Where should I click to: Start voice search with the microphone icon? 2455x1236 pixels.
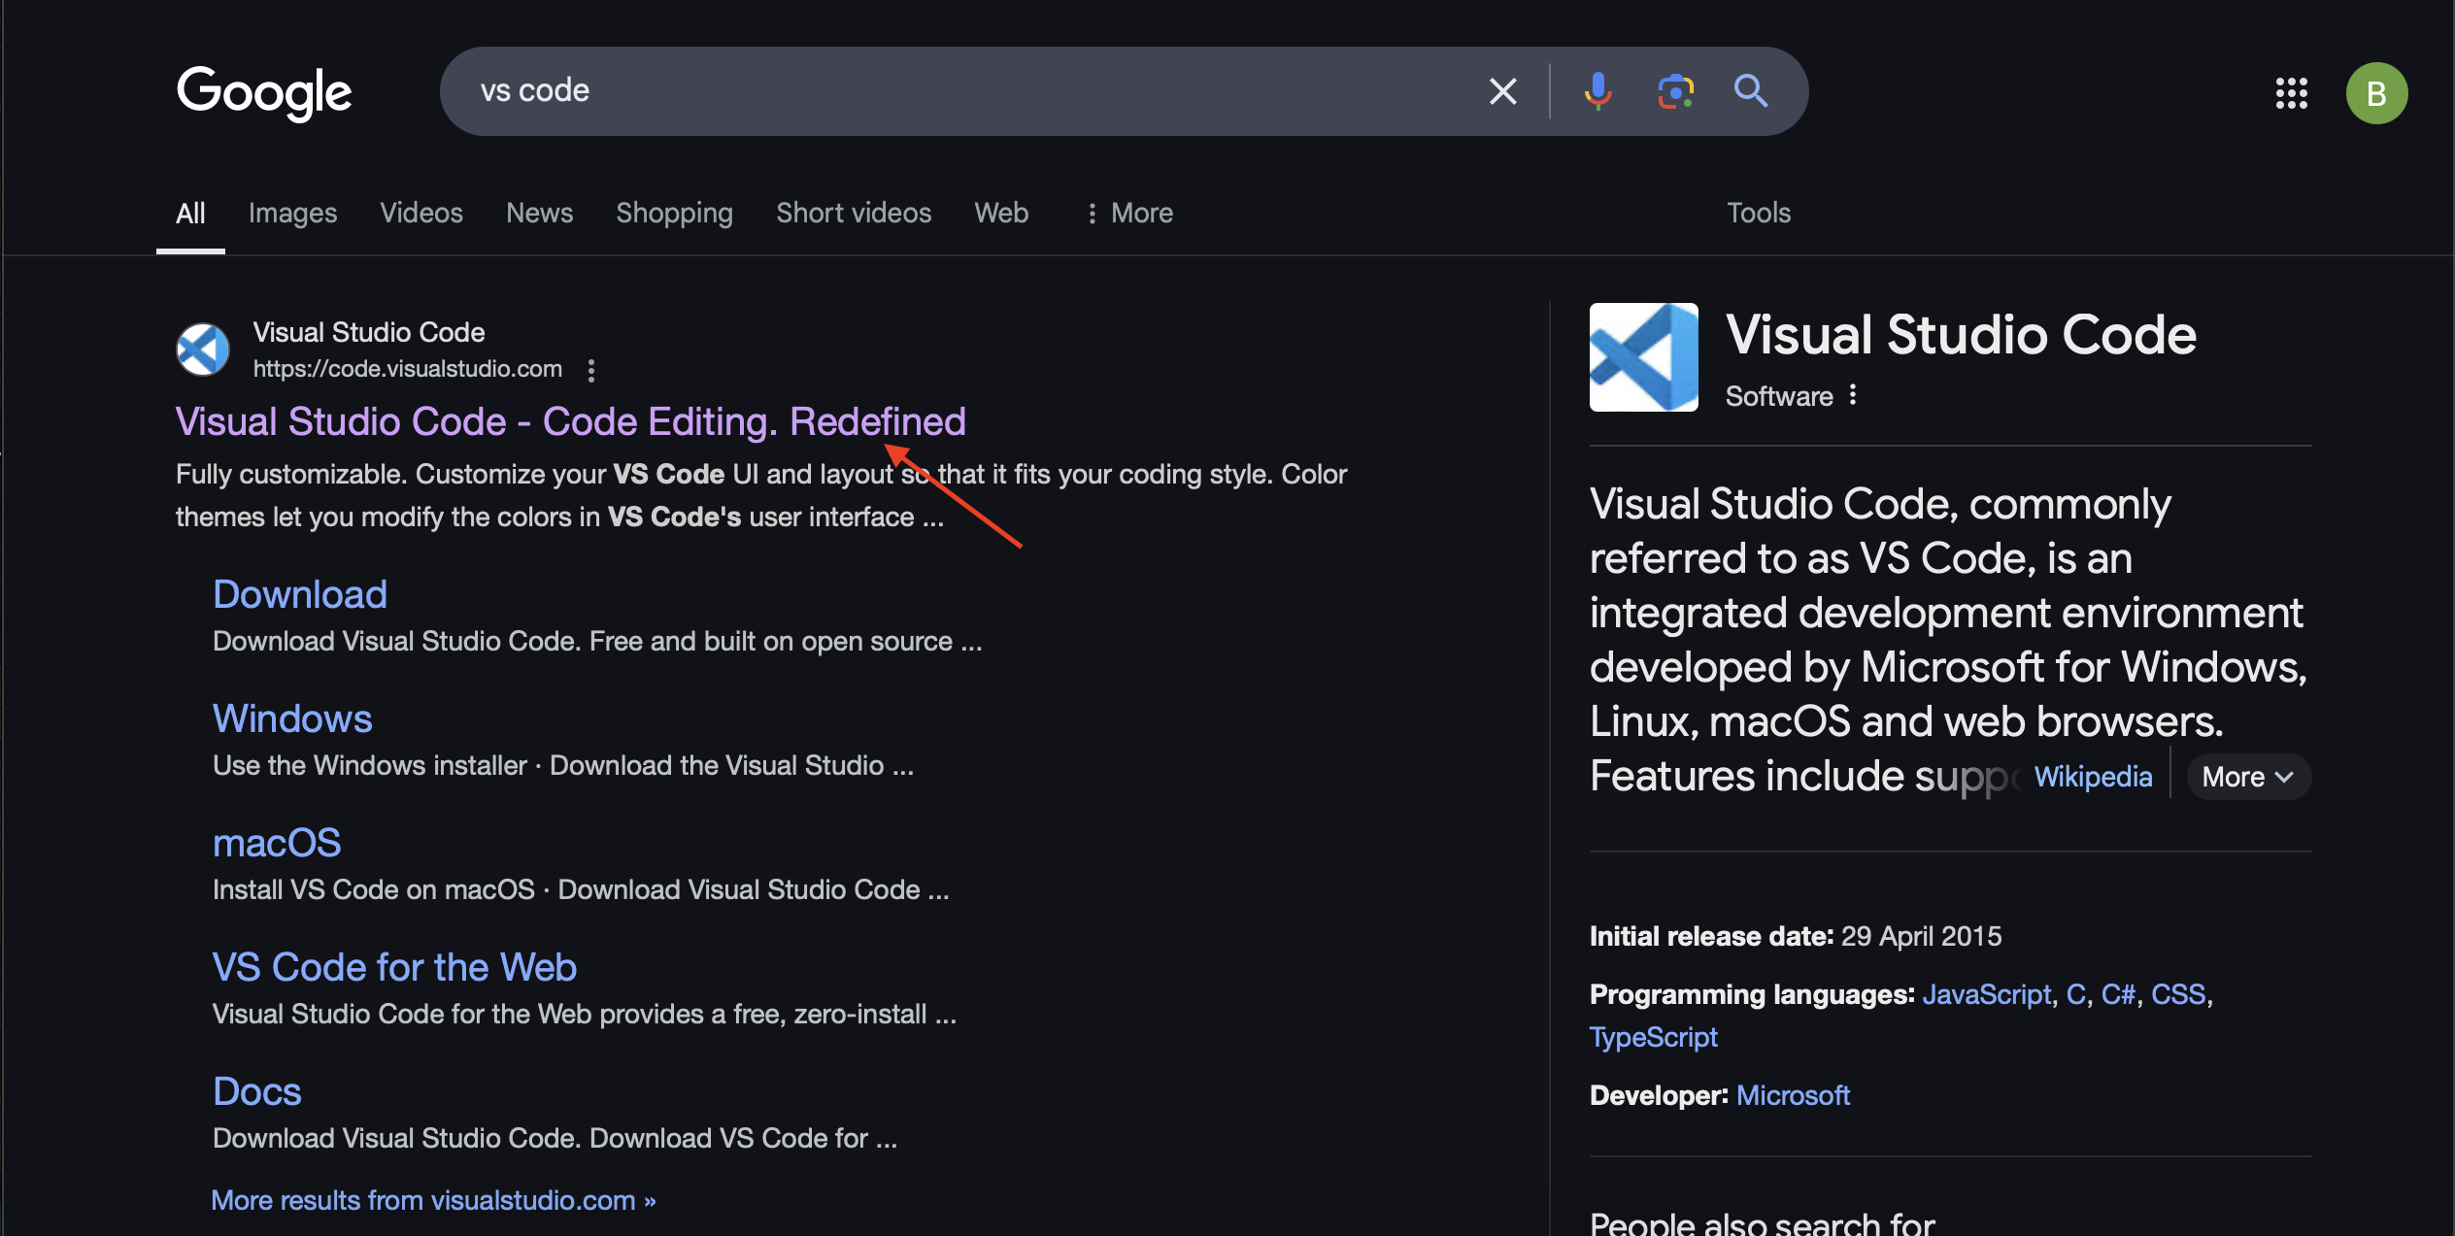1597,91
